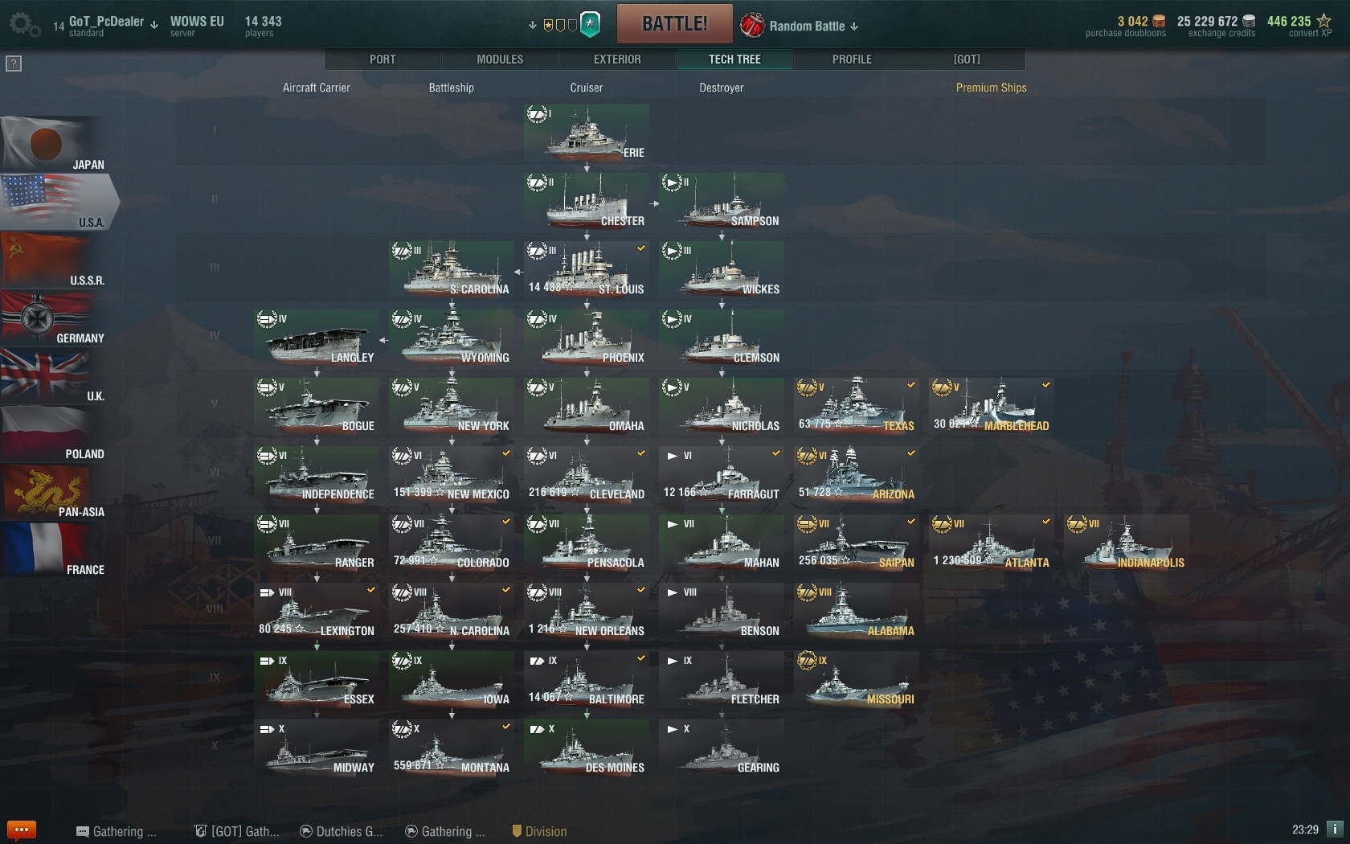
Task: Switch to the PROFILE tab
Action: click(852, 59)
